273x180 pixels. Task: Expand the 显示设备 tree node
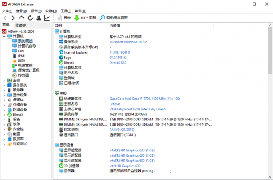(x=4, y=95)
